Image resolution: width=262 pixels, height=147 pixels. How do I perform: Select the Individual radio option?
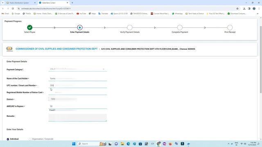[x=8, y=139]
